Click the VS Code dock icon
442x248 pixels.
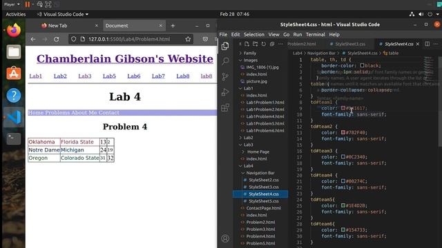click(14, 117)
